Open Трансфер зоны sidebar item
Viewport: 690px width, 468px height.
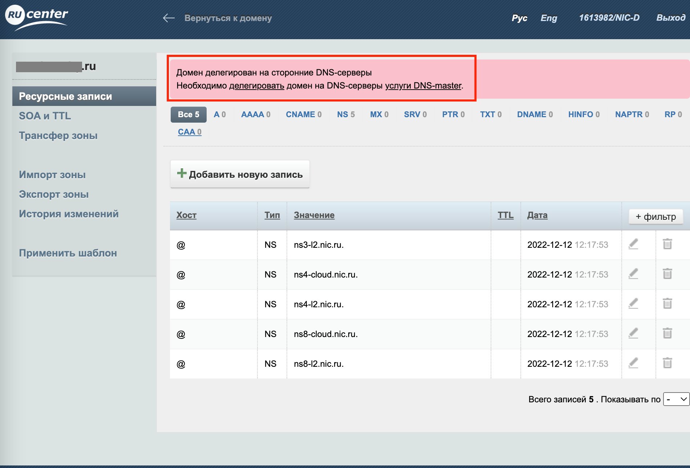[x=58, y=135]
